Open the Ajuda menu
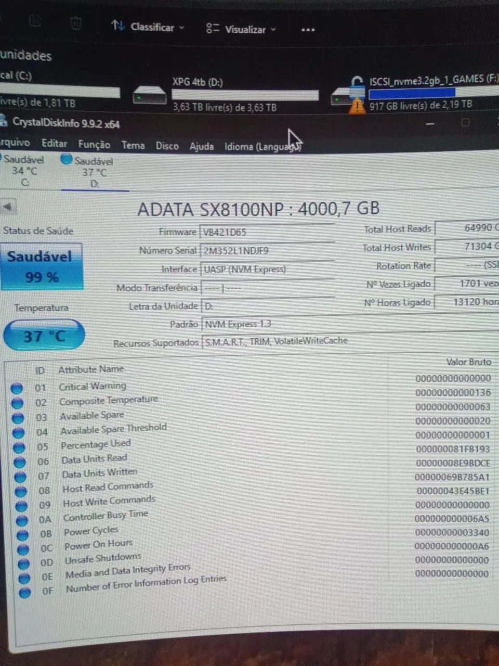 [202, 146]
